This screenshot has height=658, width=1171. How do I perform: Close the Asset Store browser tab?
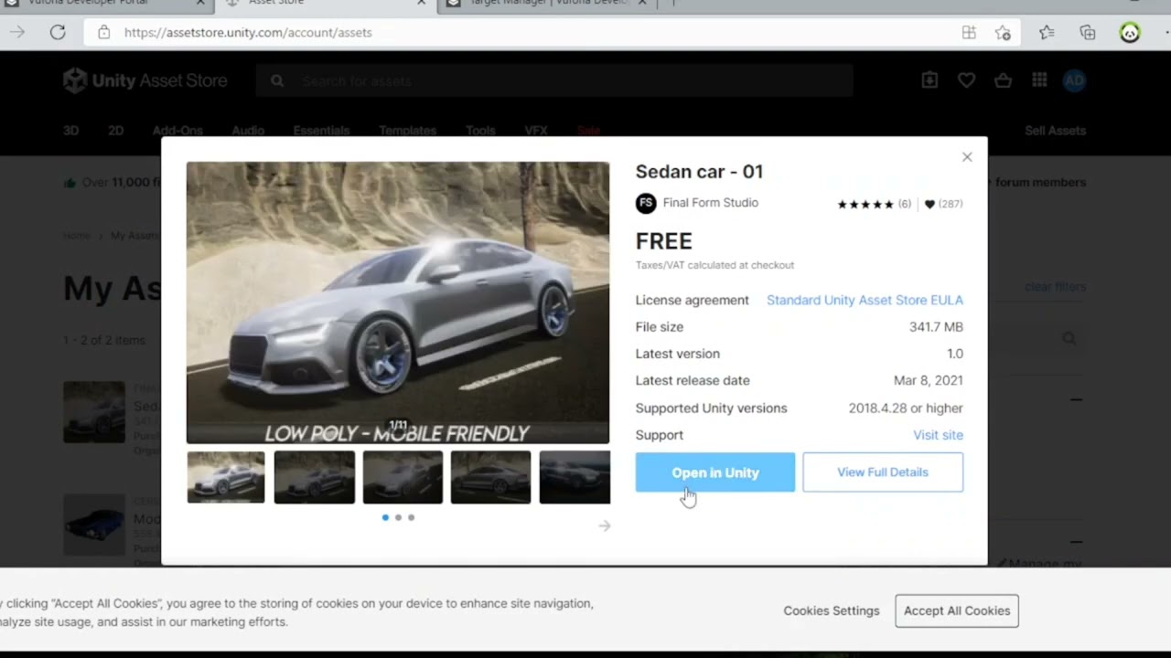coord(422,4)
